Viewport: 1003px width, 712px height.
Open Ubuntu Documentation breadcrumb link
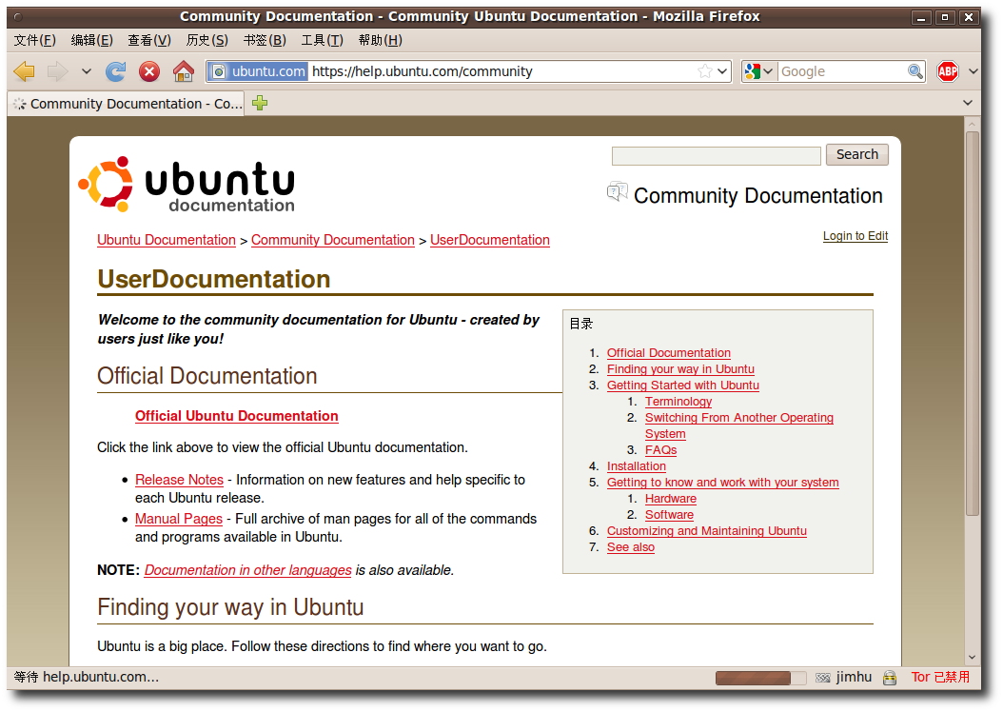[167, 240]
